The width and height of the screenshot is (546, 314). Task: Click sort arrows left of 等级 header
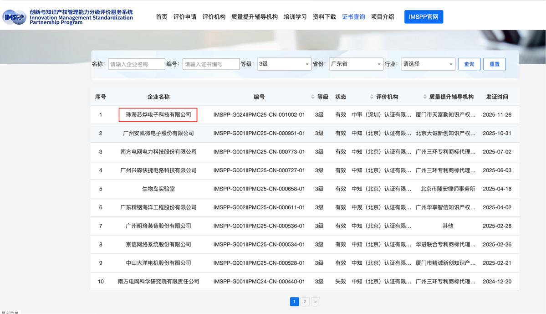tap(313, 97)
